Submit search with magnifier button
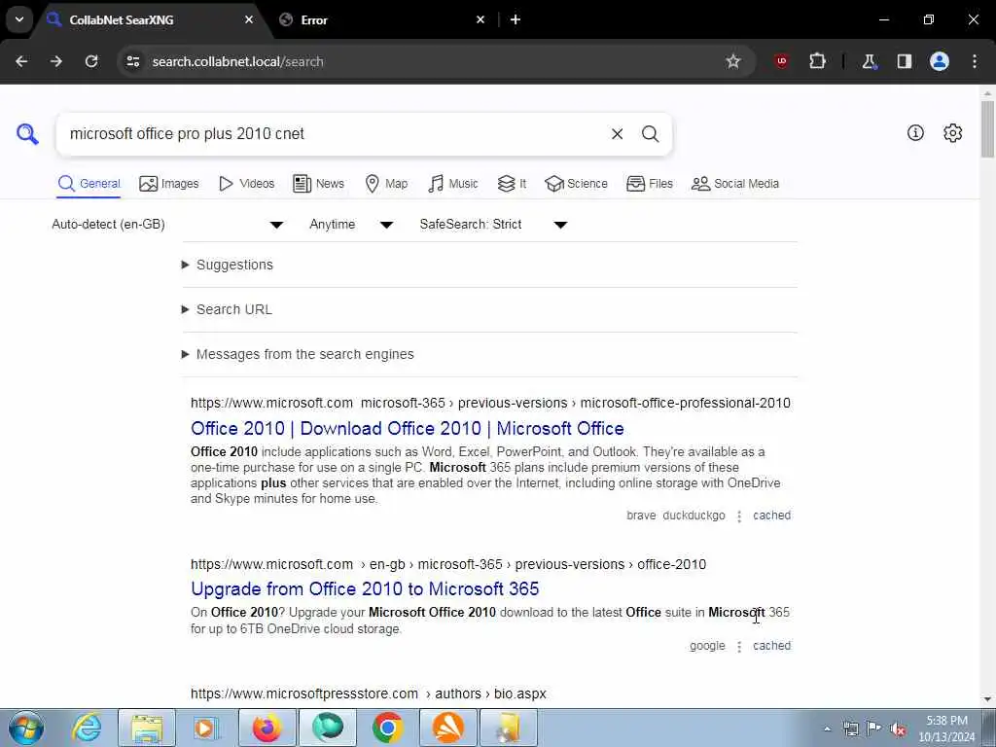996x747 pixels. (x=650, y=134)
